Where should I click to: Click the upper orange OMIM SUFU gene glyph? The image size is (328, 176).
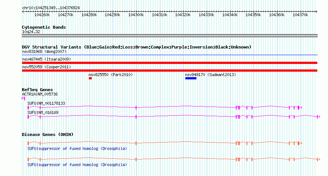[165, 143]
